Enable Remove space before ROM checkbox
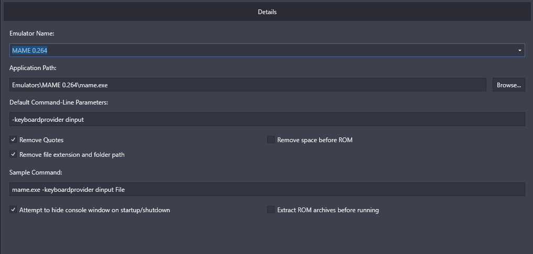Image resolution: width=533 pixels, height=254 pixels. click(x=270, y=140)
